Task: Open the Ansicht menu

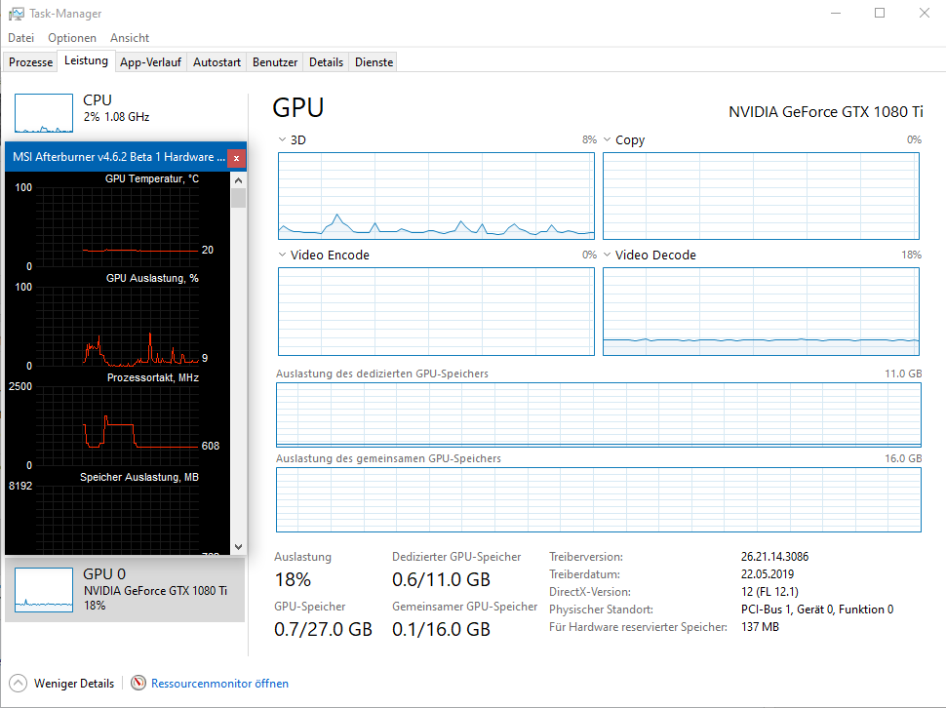Action: point(129,37)
